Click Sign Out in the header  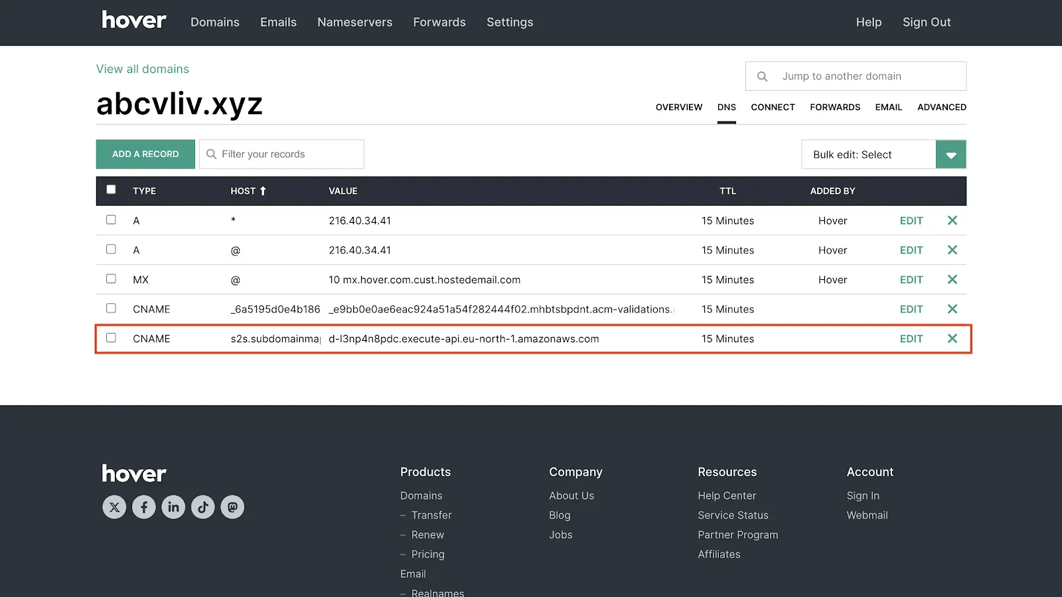point(927,23)
